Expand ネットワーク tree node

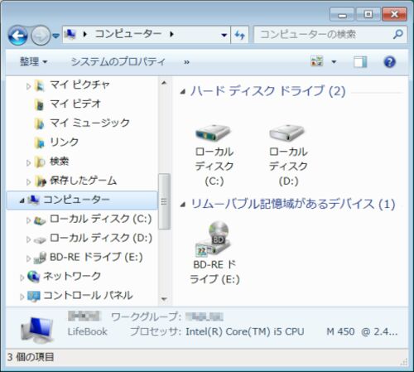(x=22, y=278)
